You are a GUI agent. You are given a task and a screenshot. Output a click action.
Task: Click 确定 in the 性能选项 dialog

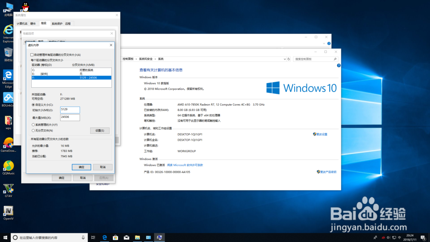point(61,178)
